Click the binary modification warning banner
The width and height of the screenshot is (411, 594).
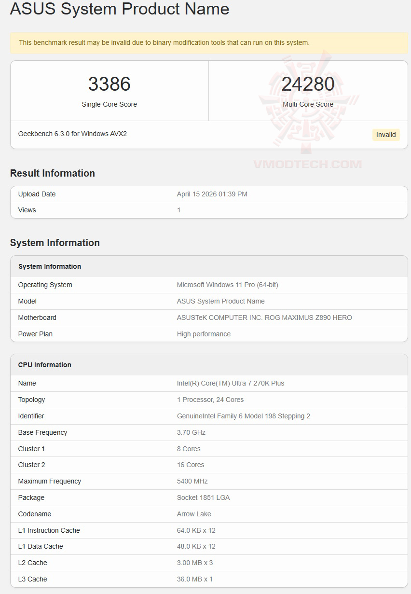pyautogui.click(x=209, y=42)
